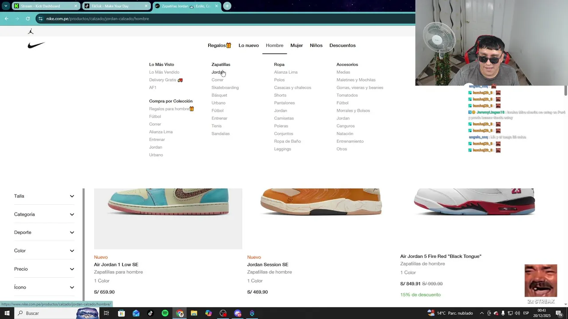Screen dimensions: 568x319
Task: Click Skateboarding under Zapatillas
Action: (225, 87)
